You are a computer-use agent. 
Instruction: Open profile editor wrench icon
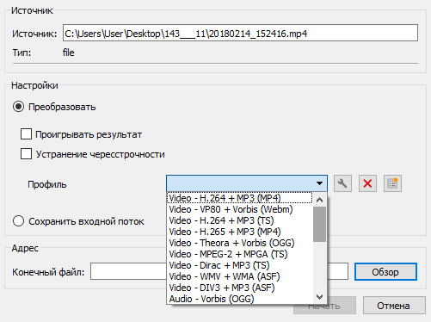(x=342, y=183)
